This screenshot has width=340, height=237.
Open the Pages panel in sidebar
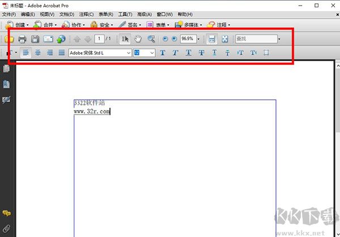pyautogui.click(x=6, y=69)
